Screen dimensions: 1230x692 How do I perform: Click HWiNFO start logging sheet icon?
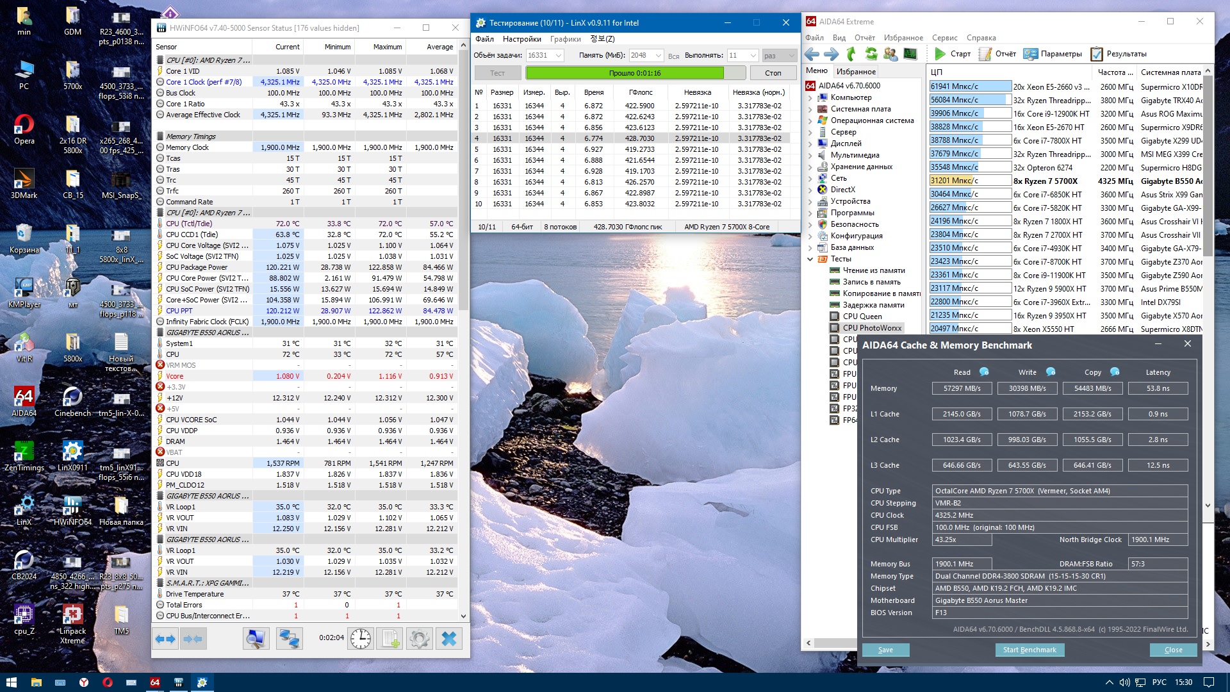390,638
